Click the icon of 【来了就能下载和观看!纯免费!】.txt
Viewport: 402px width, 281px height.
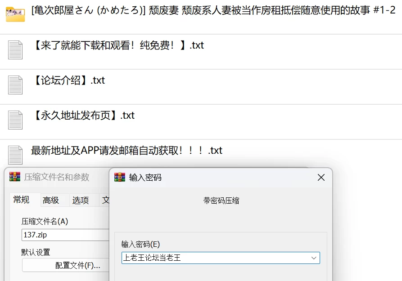(15, 50)
